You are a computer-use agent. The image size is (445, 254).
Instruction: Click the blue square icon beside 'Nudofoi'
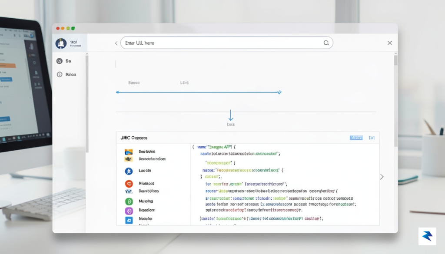pos(129,220)
